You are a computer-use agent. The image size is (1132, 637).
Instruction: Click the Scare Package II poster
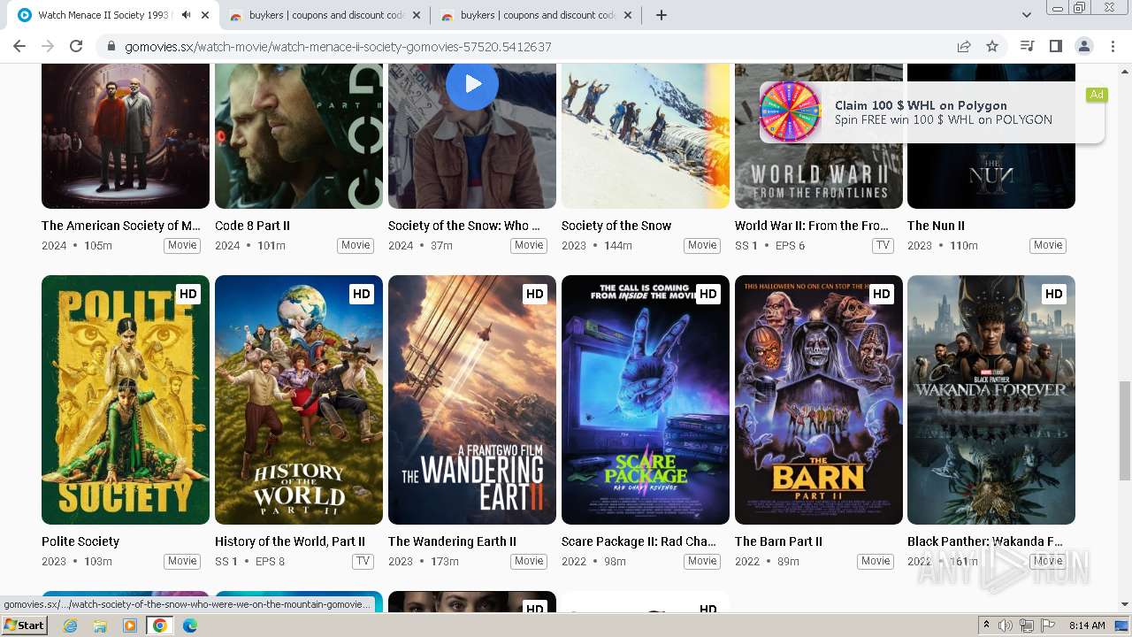point(646,400)
